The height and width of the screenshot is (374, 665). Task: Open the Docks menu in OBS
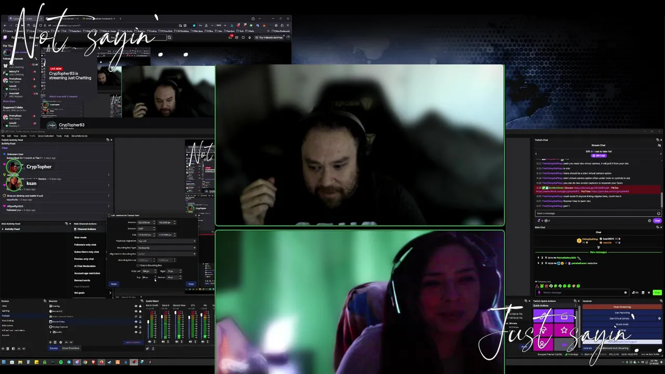click(x=23, y=136)
